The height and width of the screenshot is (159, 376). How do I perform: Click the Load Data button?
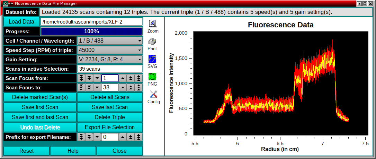click(x=21, y=22)
